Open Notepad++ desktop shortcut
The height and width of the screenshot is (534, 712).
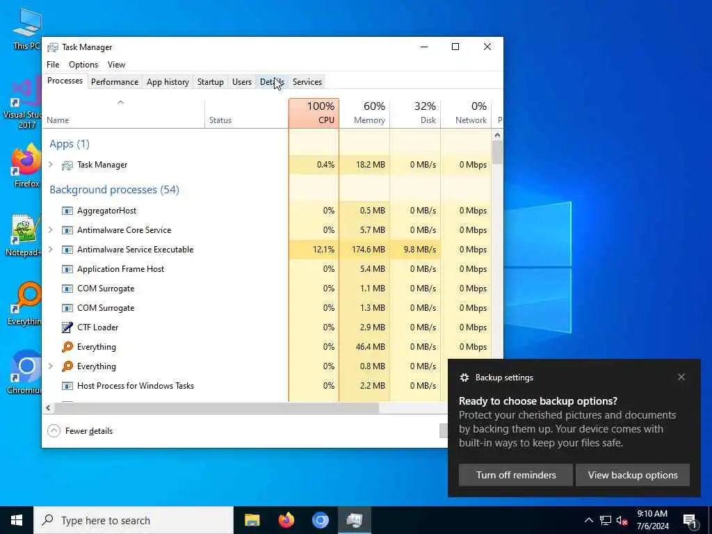(x=24, y=235)
